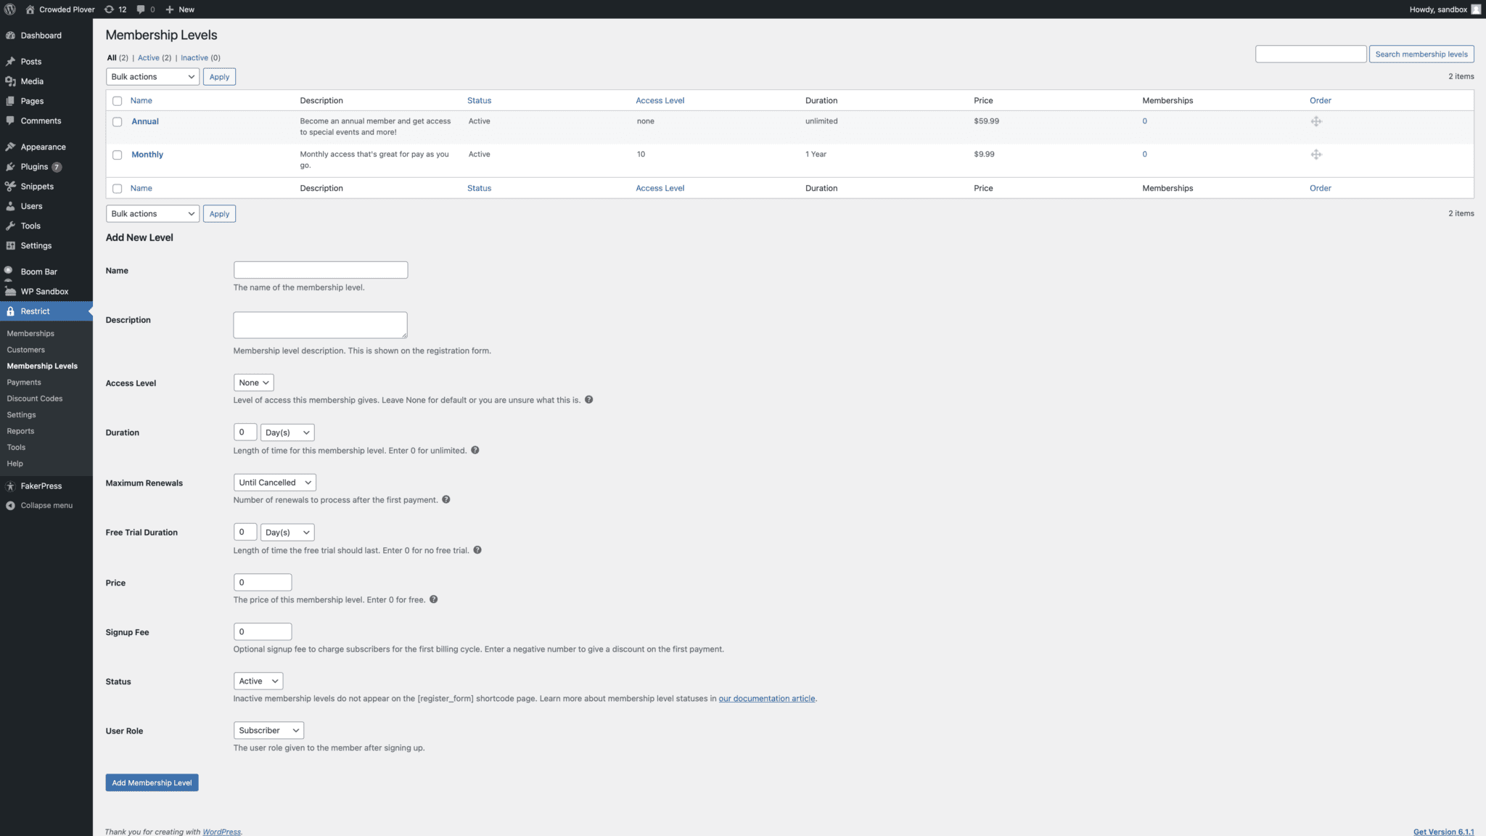Click the comments bubble icon in admin bar
The width and height of the screenshot is (1486, 836).
(141, 9)
